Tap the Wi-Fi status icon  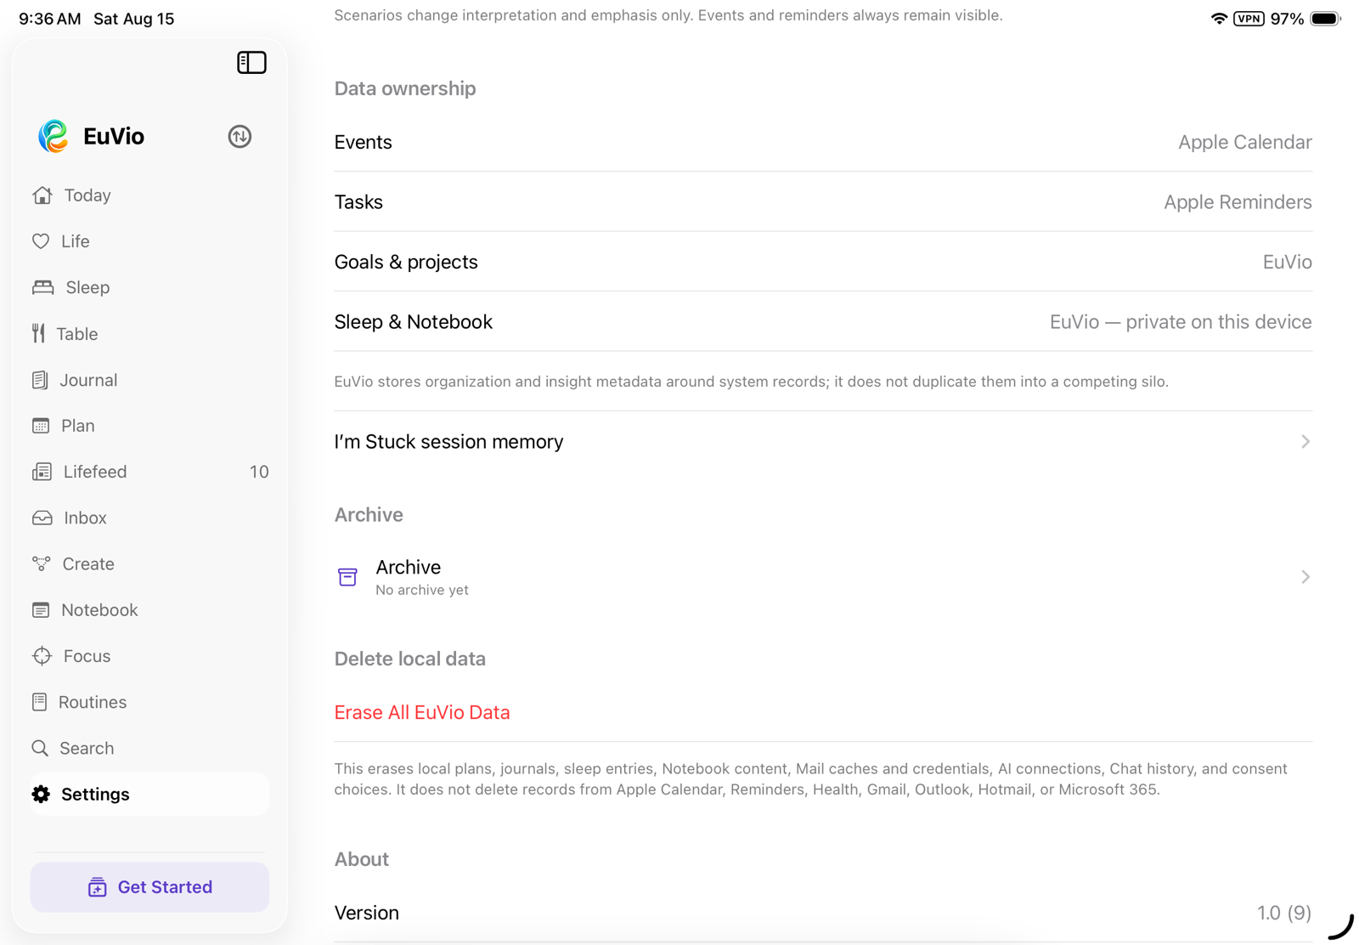(1219, 19)
